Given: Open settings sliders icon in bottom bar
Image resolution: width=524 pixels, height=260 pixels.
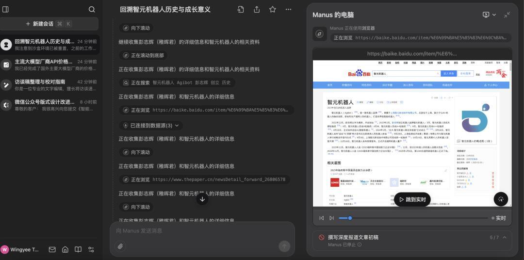Looking at the screenshot, I should pos(91,250).
